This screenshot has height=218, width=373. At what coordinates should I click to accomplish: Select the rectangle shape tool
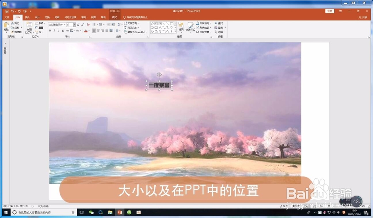pyautogui.click(x=171, y=23)
